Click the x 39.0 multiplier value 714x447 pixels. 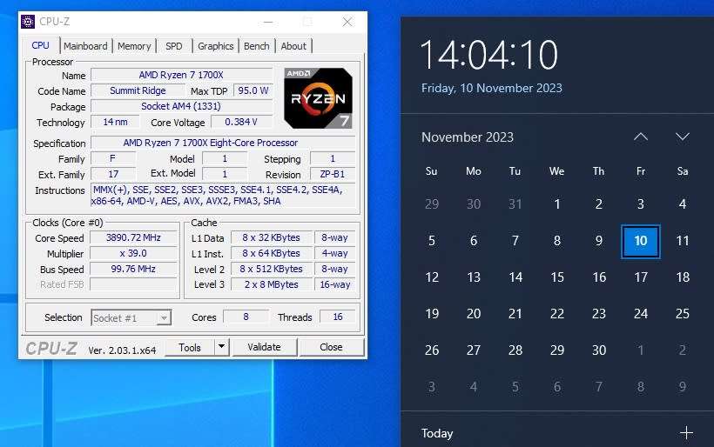133,253
